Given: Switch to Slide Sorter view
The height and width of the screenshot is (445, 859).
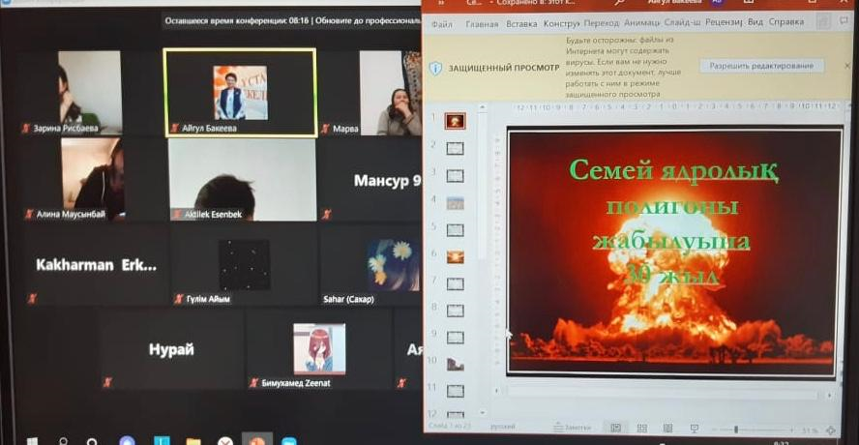Looking at the screenshot, I should 642,429.
